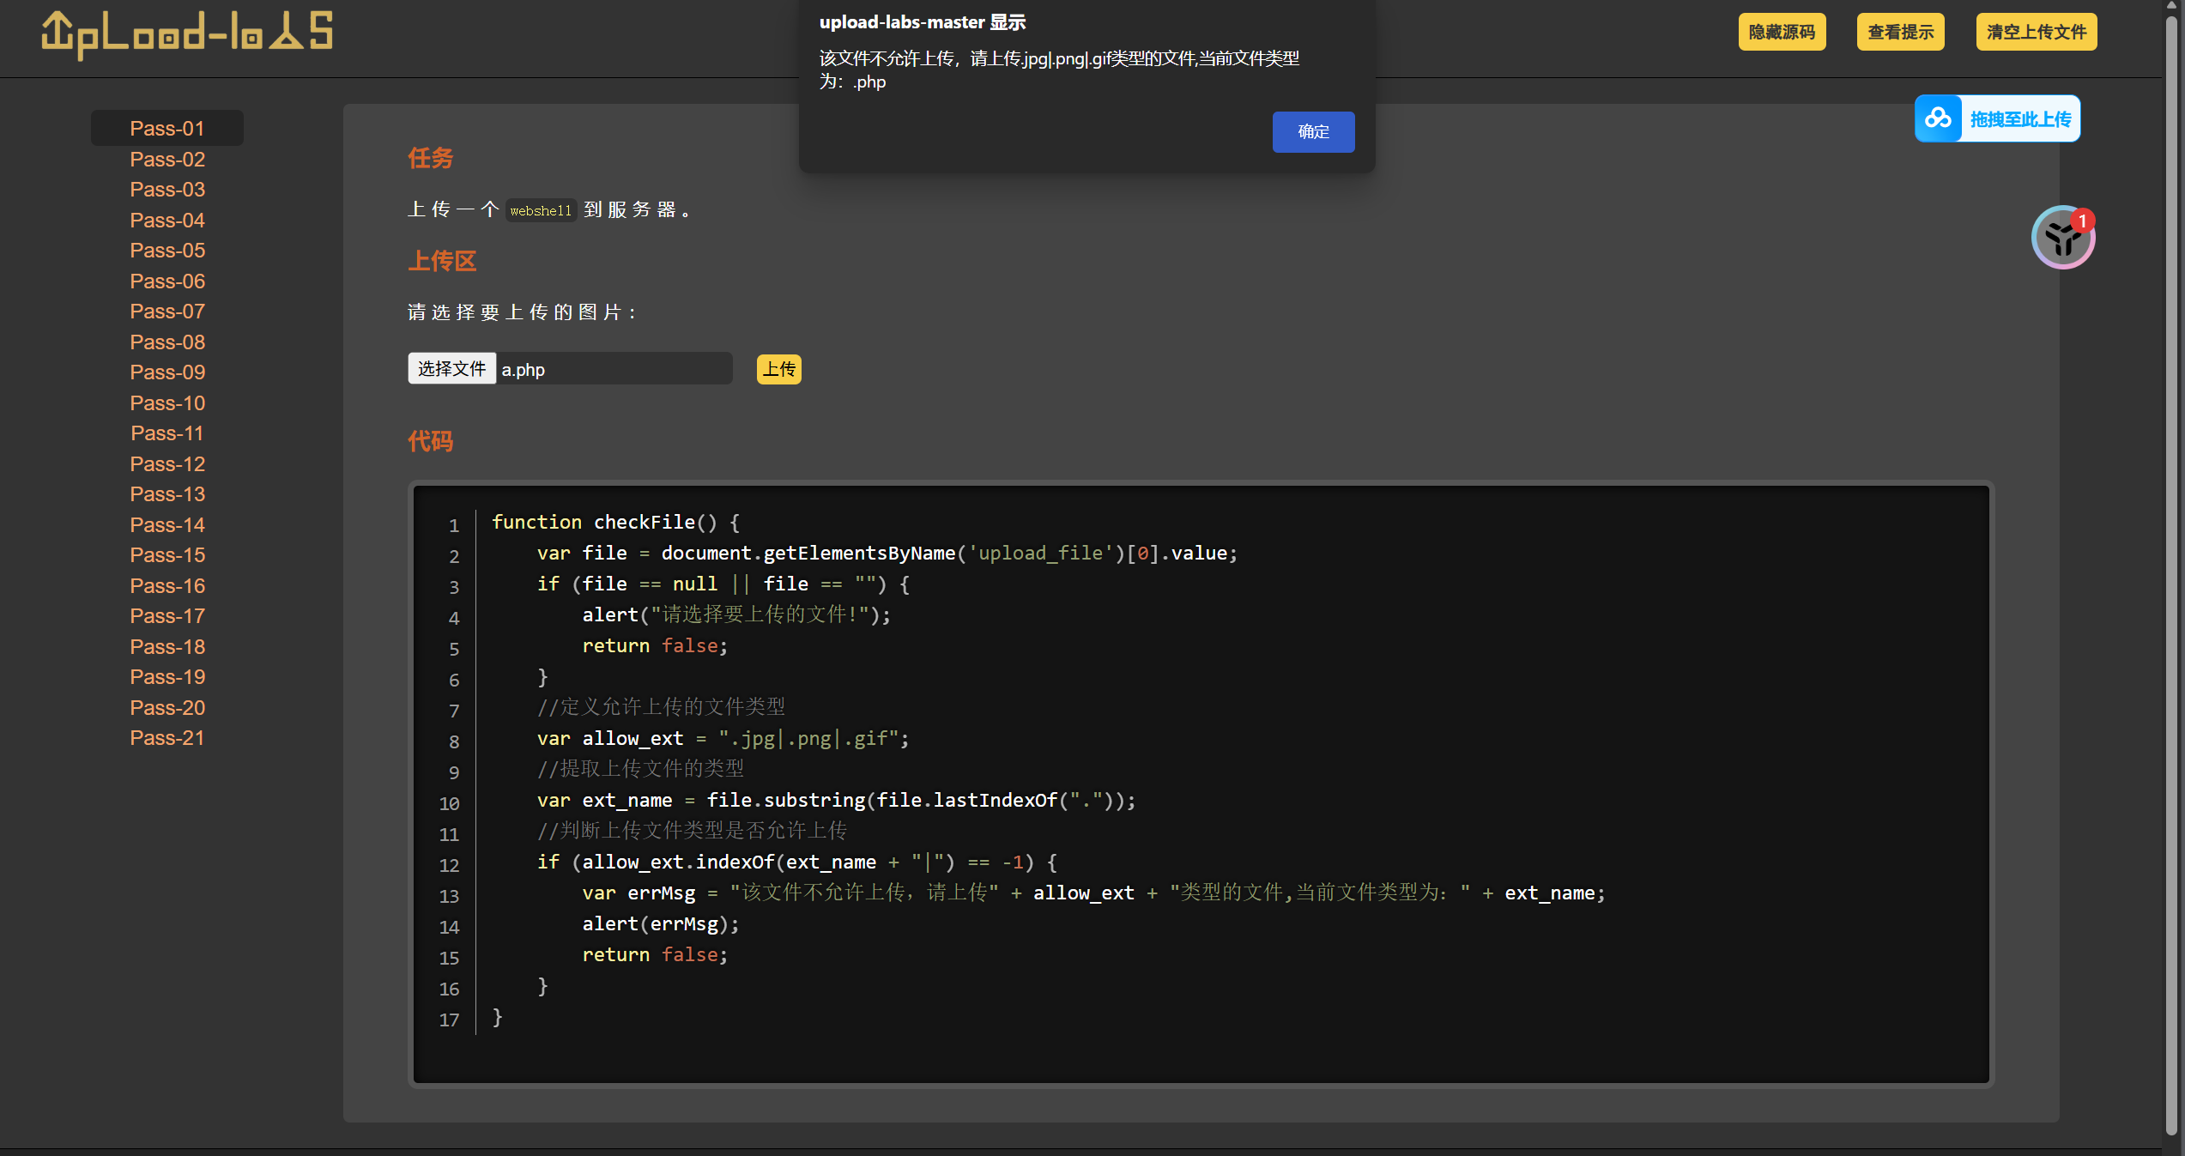
Task: Open hints via 查看提示 button
Action: coord(1900,32)
